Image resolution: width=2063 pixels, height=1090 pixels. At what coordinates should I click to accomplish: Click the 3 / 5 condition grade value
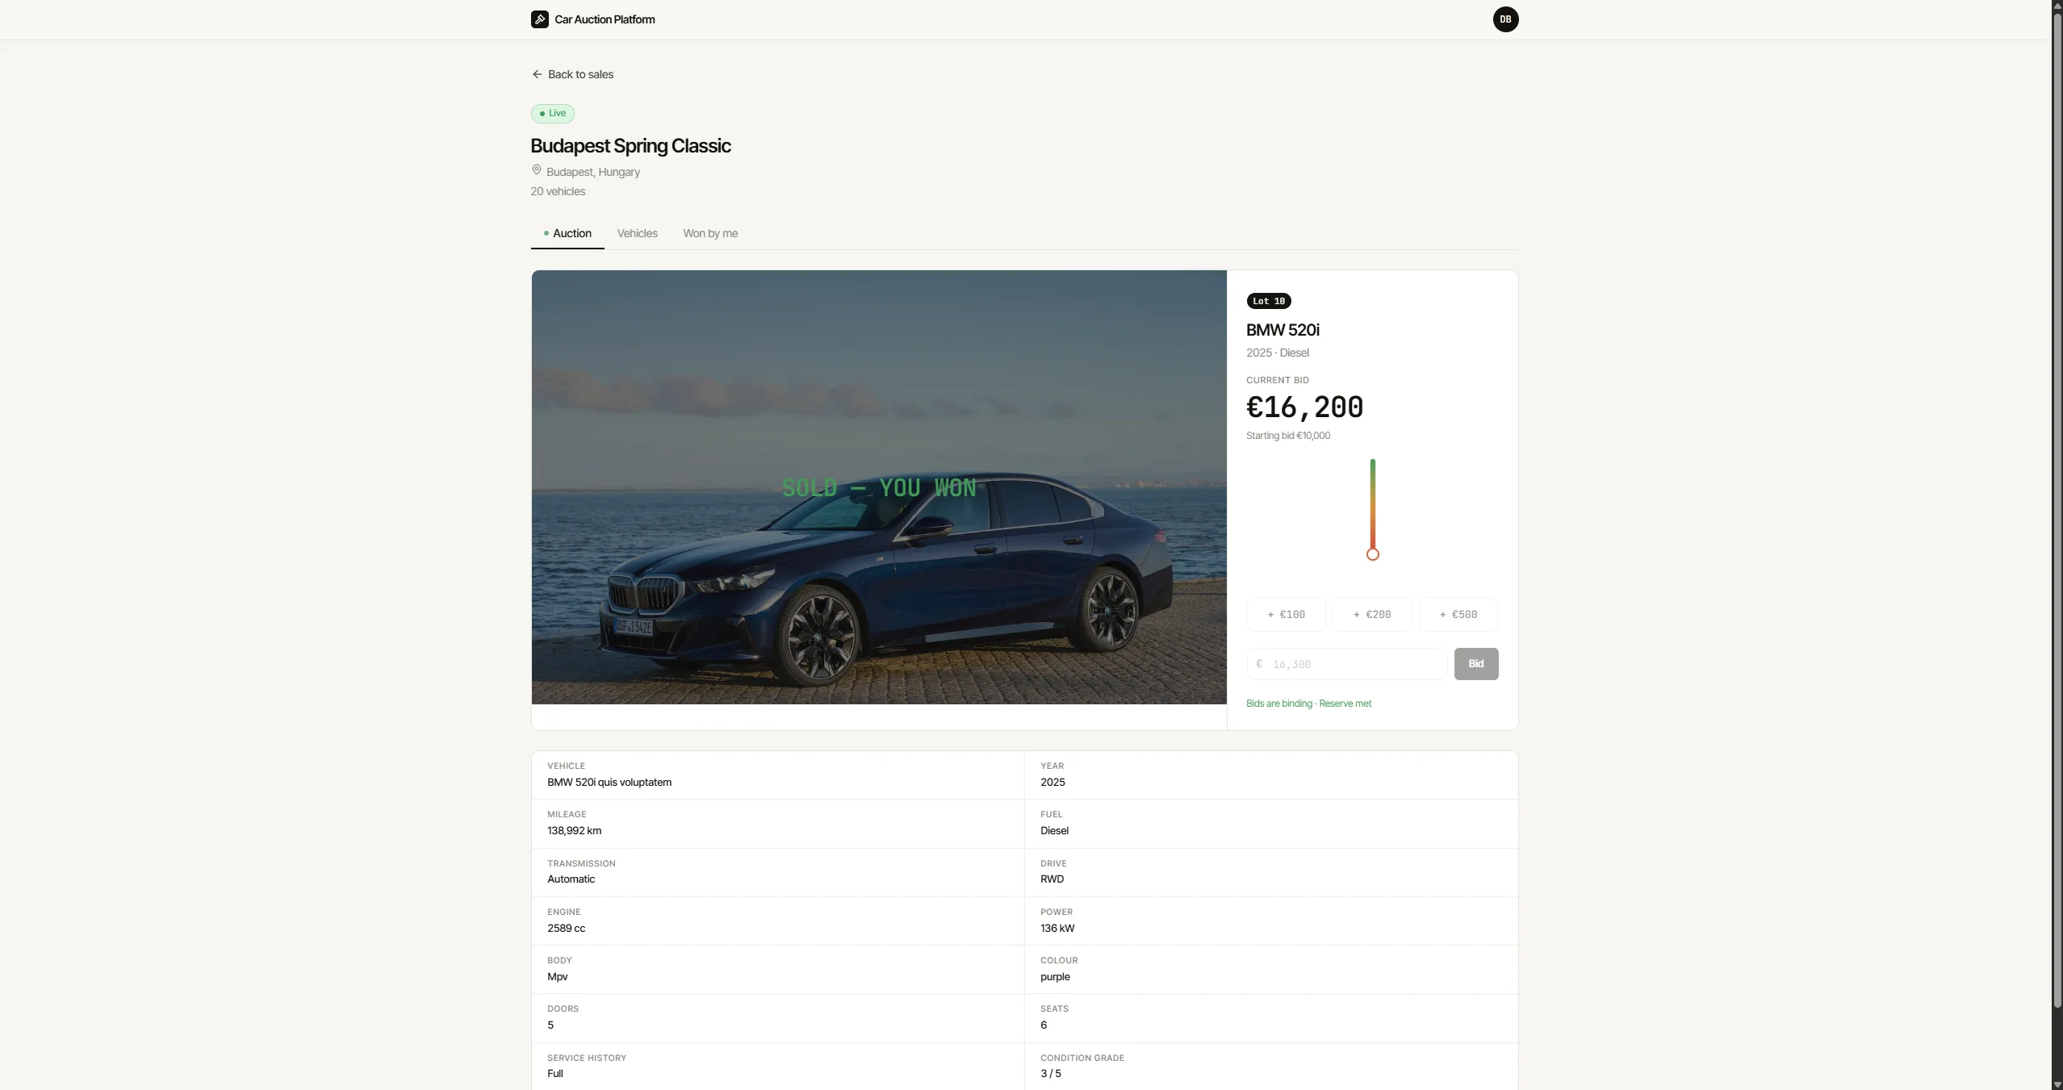tap(1051, 1074)
